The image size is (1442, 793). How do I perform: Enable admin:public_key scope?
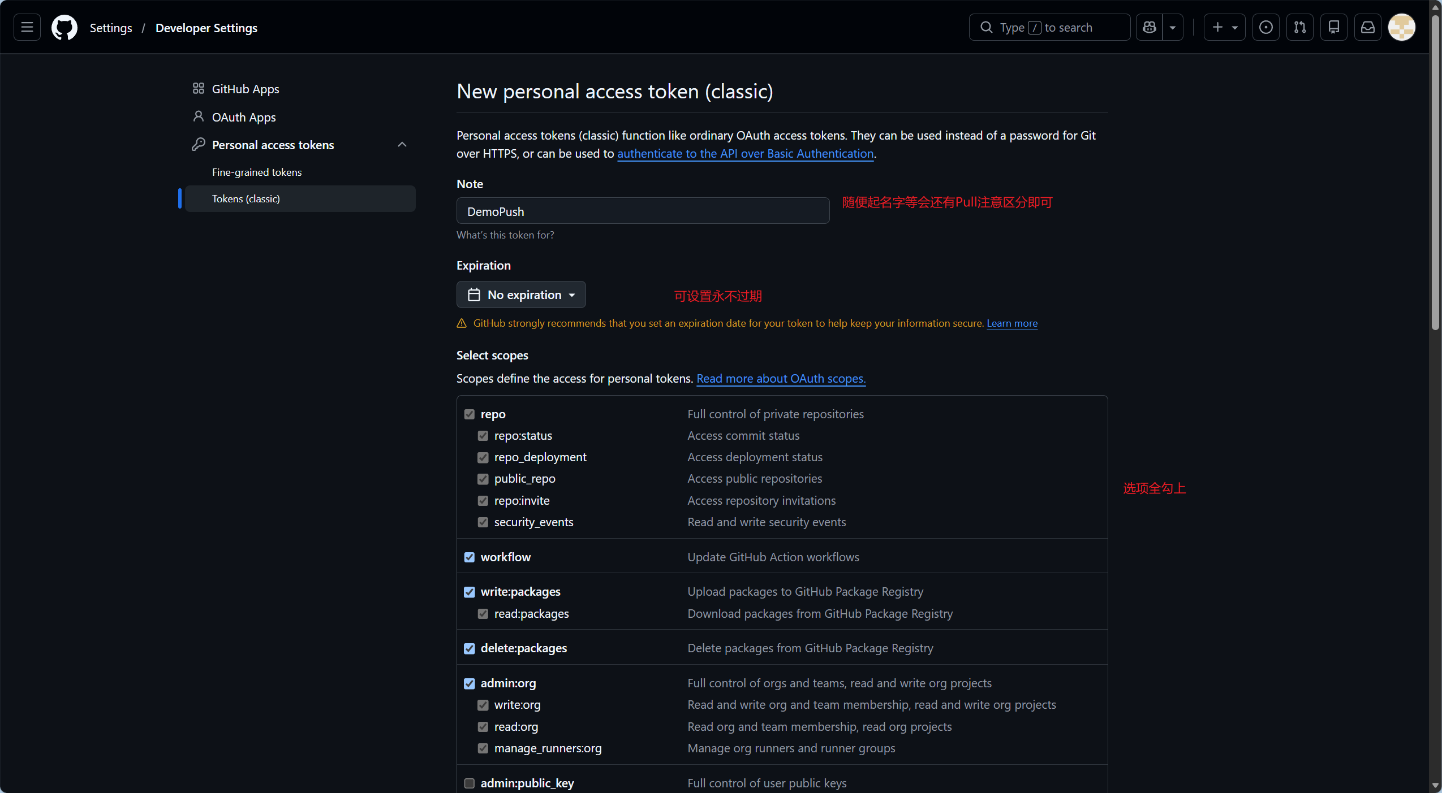pos(470,783)
